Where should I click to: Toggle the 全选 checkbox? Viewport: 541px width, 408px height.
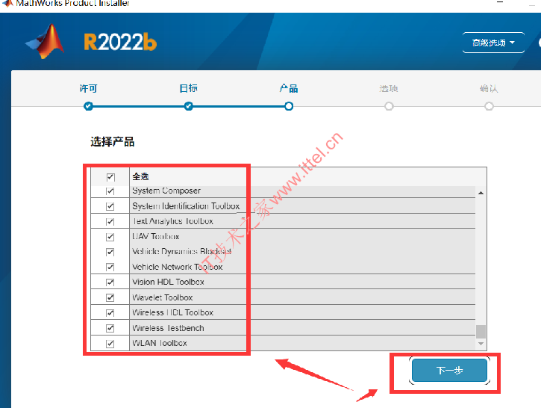110,177
